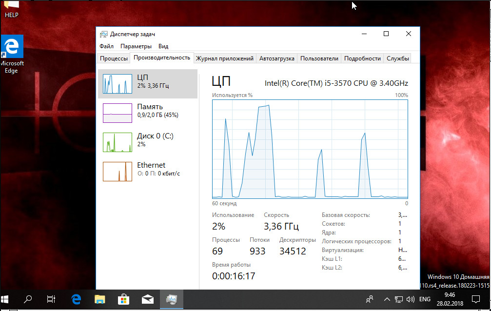
Task: Click the Виртуализация label
Action: point(343,250)
